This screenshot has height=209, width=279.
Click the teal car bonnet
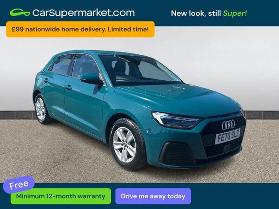178,99
